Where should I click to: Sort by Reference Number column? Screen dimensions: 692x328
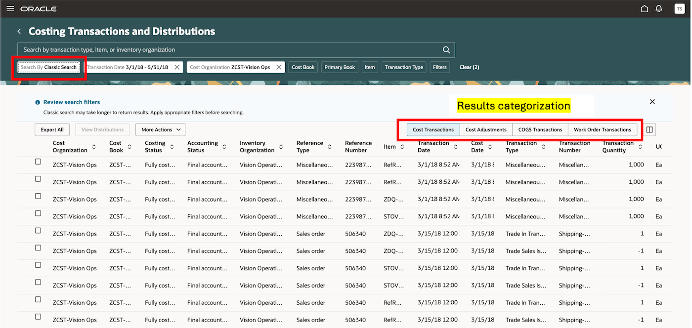[x=358, y=147]
